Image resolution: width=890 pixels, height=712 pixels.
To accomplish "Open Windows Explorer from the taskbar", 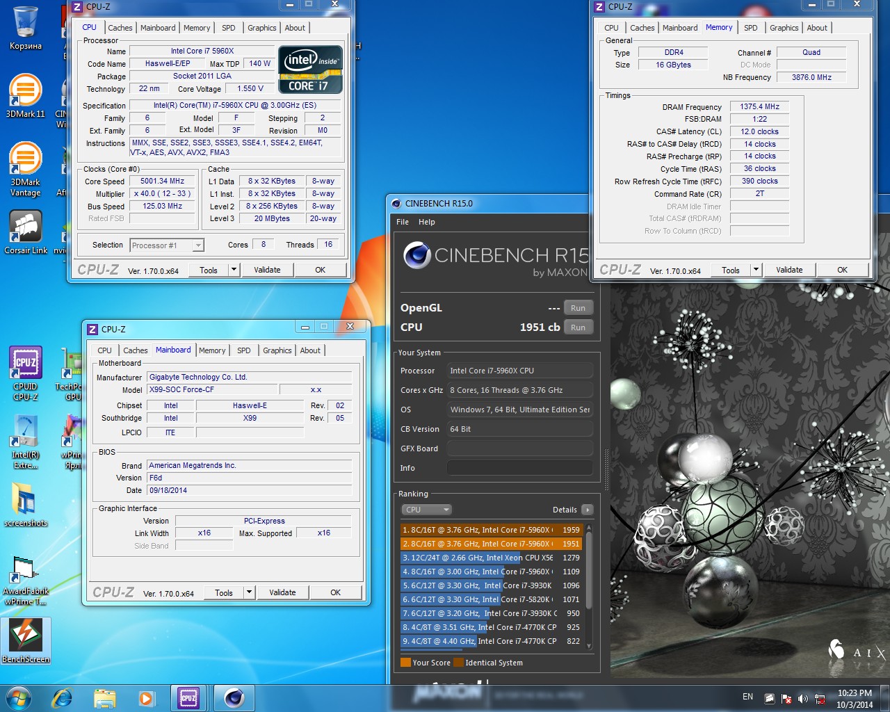I will pyautogui.click(x=104, y=698).
